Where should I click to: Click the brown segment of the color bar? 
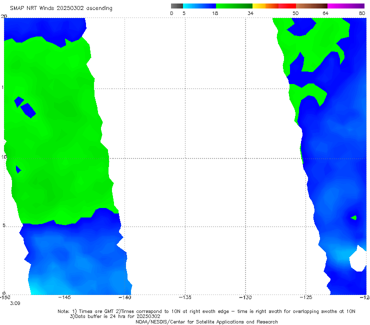click(311, 6)
